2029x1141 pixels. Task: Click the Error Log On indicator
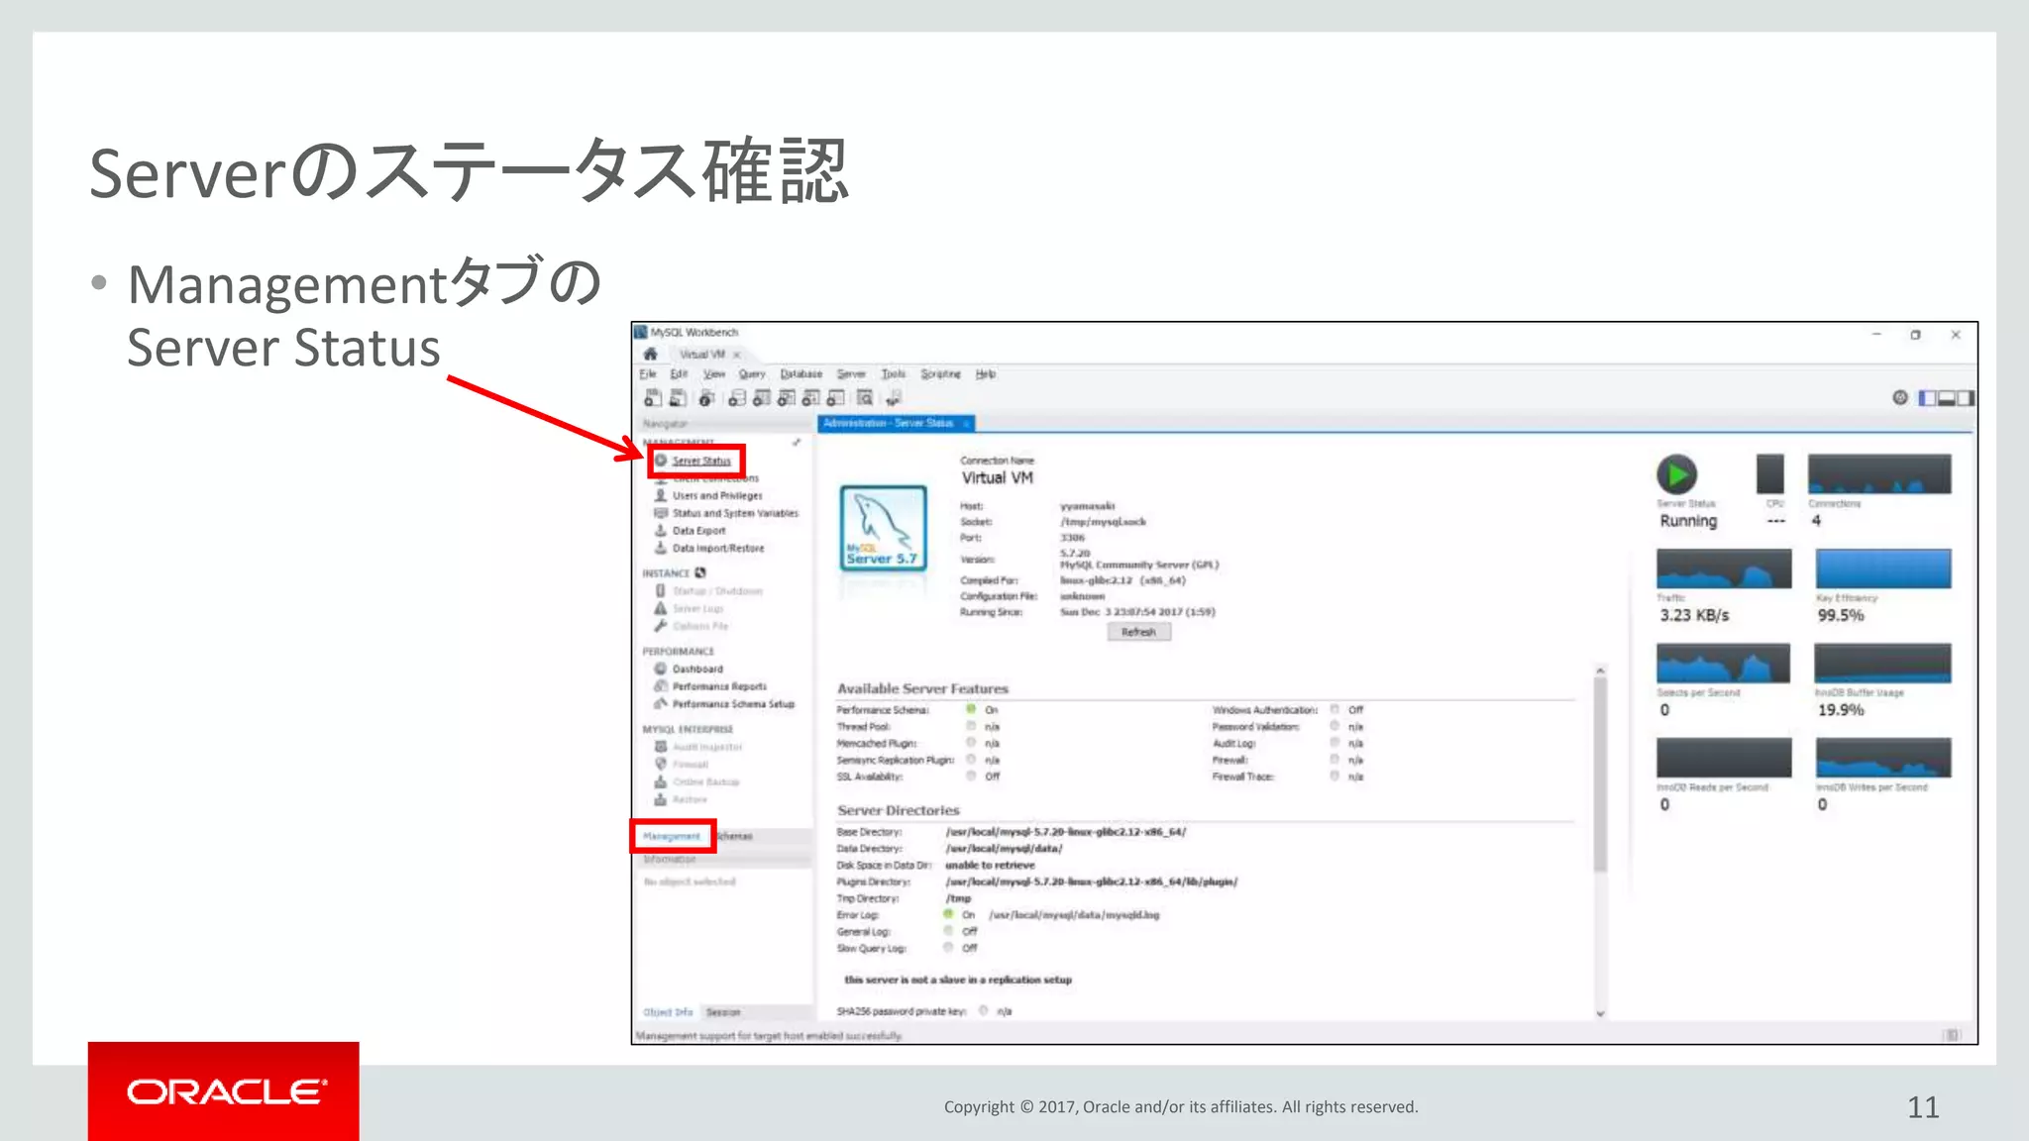coord(948,914)
